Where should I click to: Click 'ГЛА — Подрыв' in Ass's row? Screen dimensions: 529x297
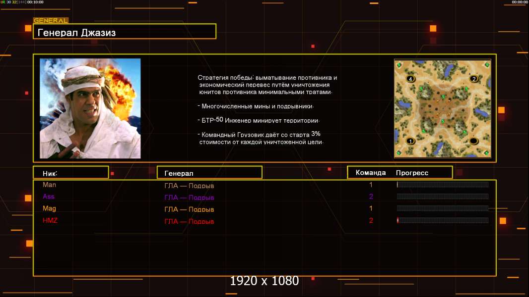click(x=189, y=198)
